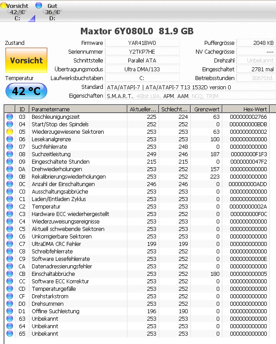Click blue status icon for Suchzeitleistung
Image resolution: width=276 pixels, height=344 pixels.
[10, 154]
